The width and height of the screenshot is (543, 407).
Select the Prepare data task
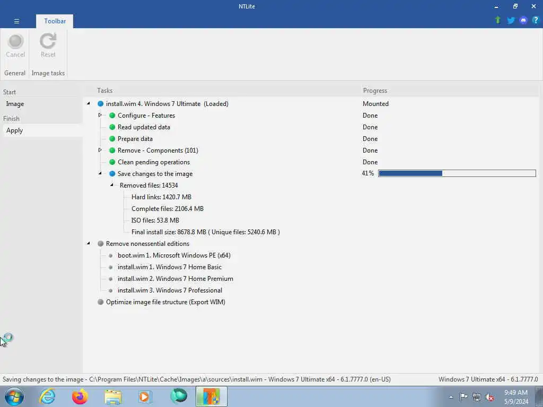[x=135, y=139]
